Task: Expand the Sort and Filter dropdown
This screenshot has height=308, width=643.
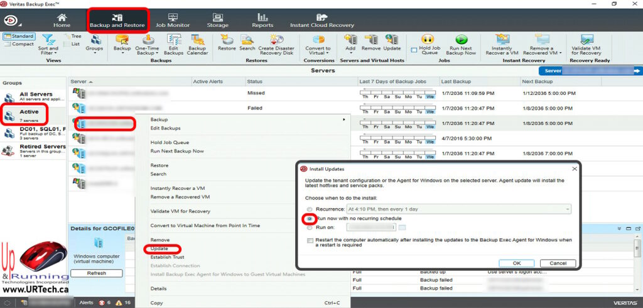Action: click(48, 53)
